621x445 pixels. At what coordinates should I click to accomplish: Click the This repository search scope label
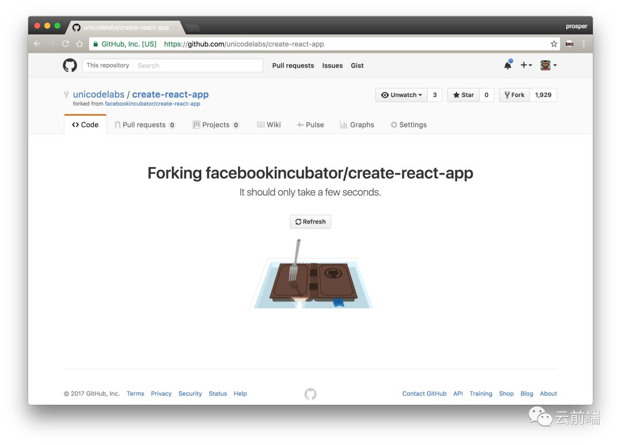tap(108, 65)
